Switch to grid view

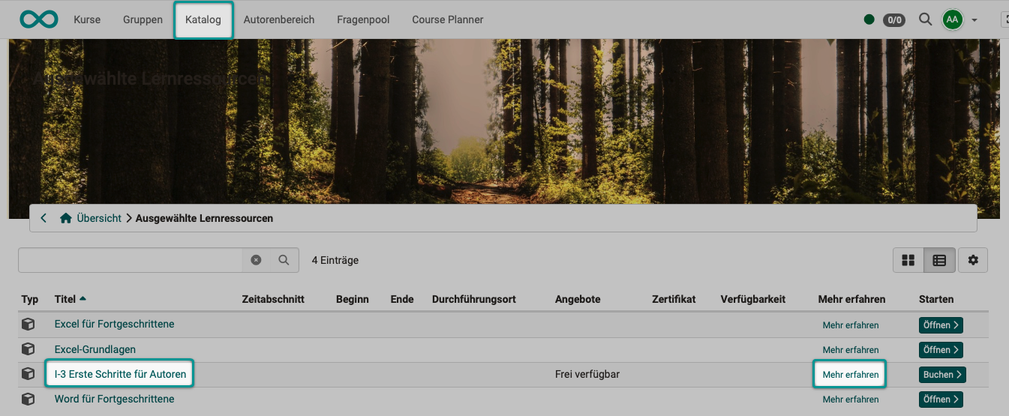(908, 260)
